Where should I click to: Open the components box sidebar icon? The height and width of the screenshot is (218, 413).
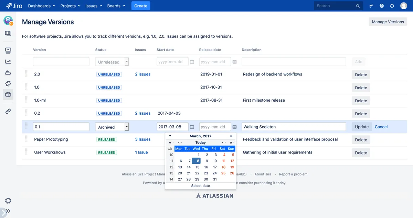(x=8, y=95)
